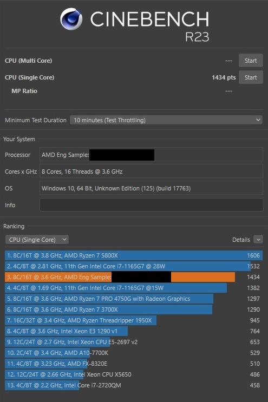Start the CPU Single Core test

[x=251, y=77]
